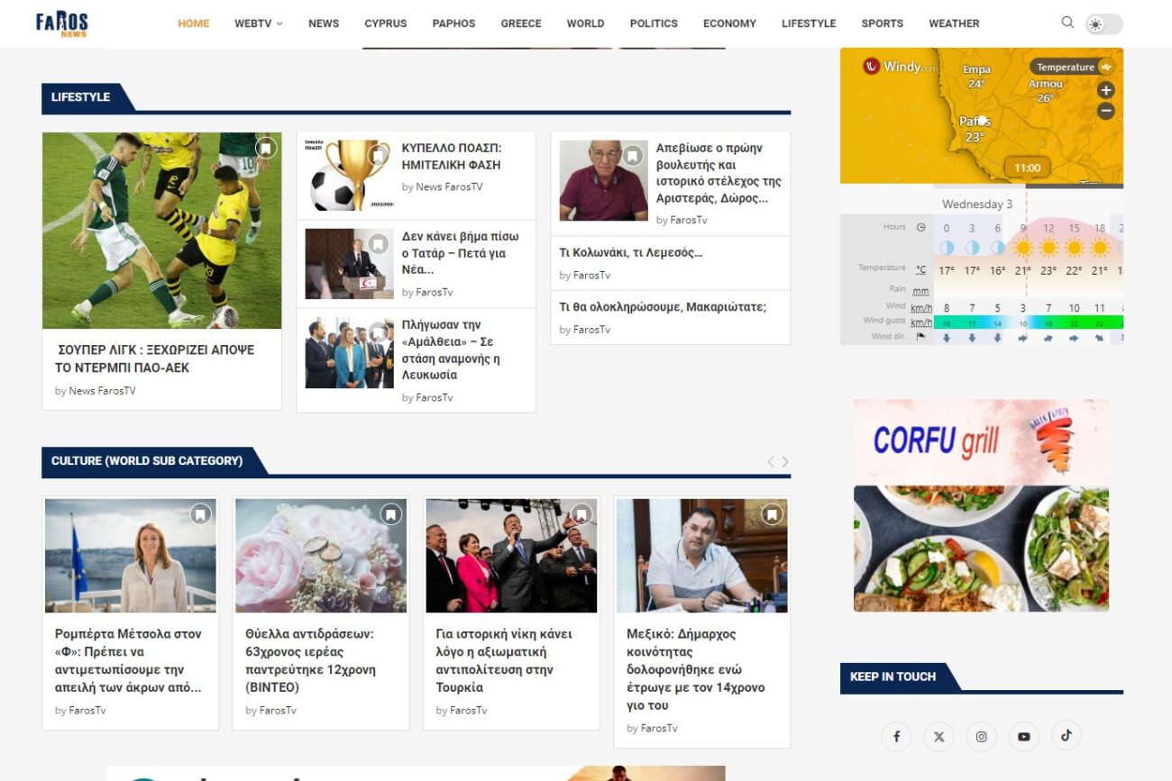Screen dimensions: 1172x781
Task: Bookmark the PAO-AEK derby article
Action: [x=265, y=148]
